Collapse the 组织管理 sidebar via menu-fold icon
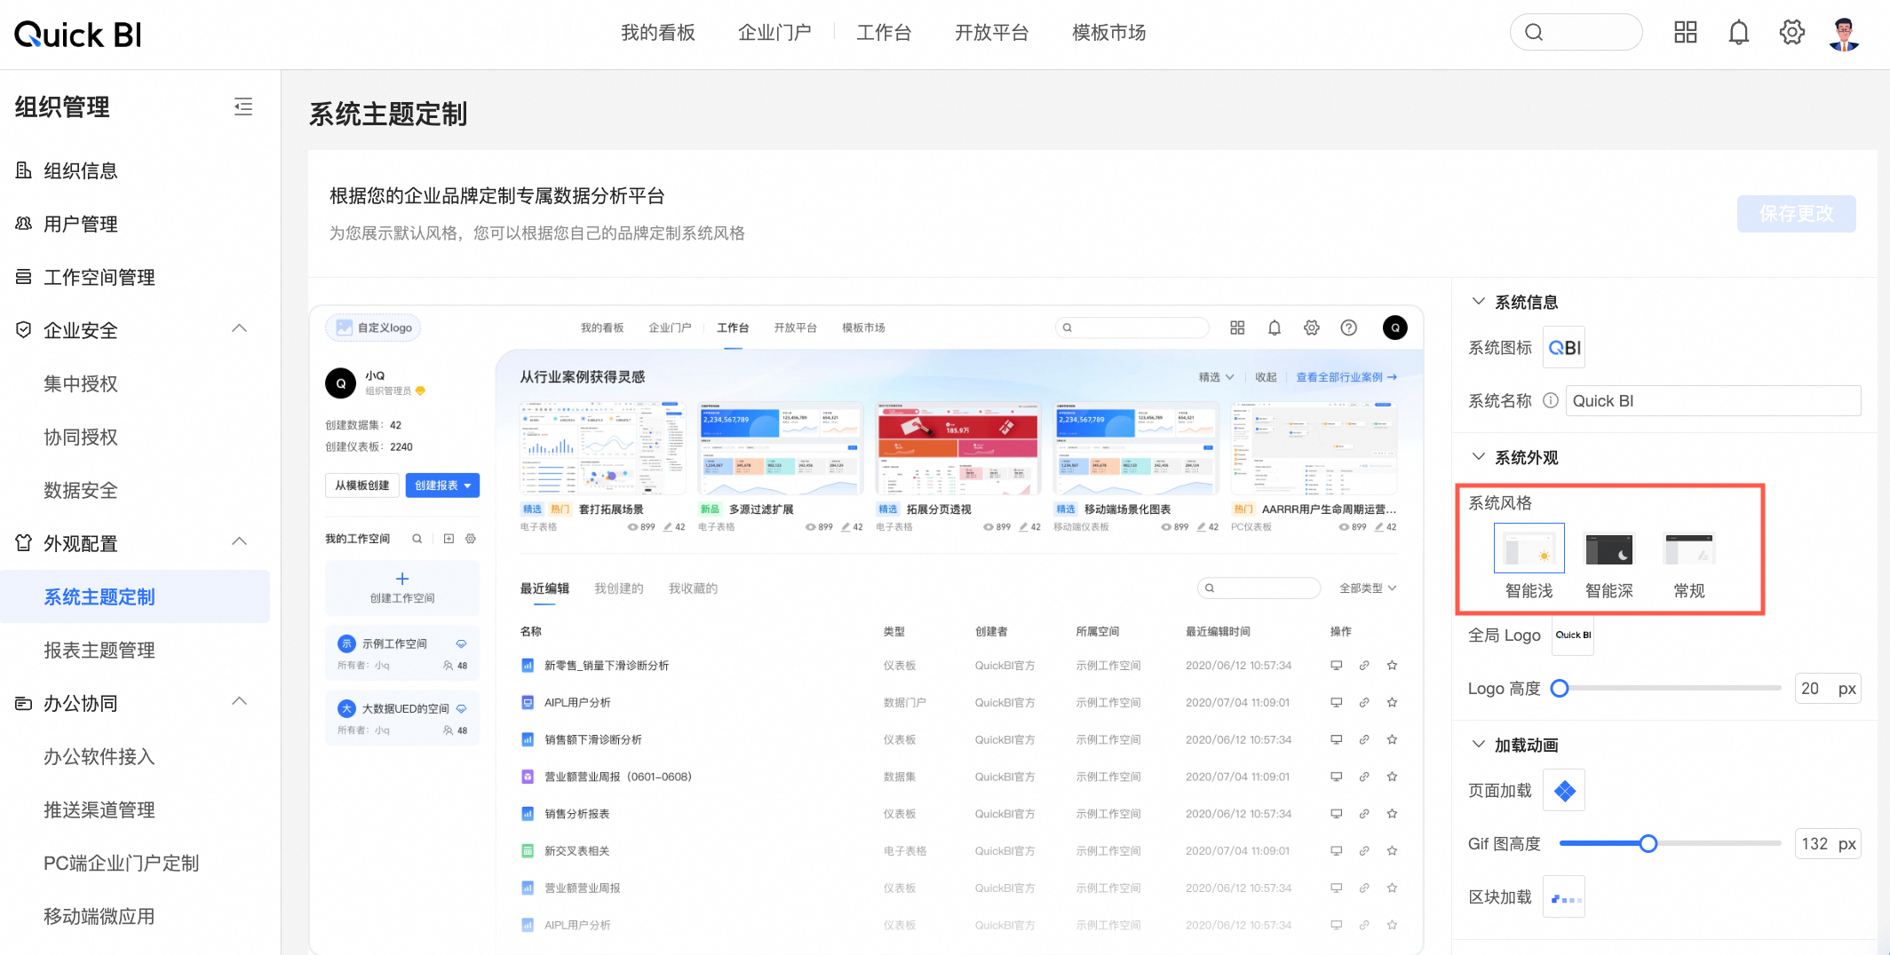The width and height of the screenshot is (1890, 955). click(x=243, y=107)
